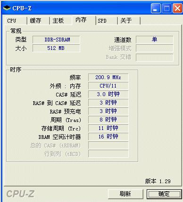This screenshot has width=183, height=202.
Task: Select the 200.9 MHz frequency value
Action: tap(108, 77)
